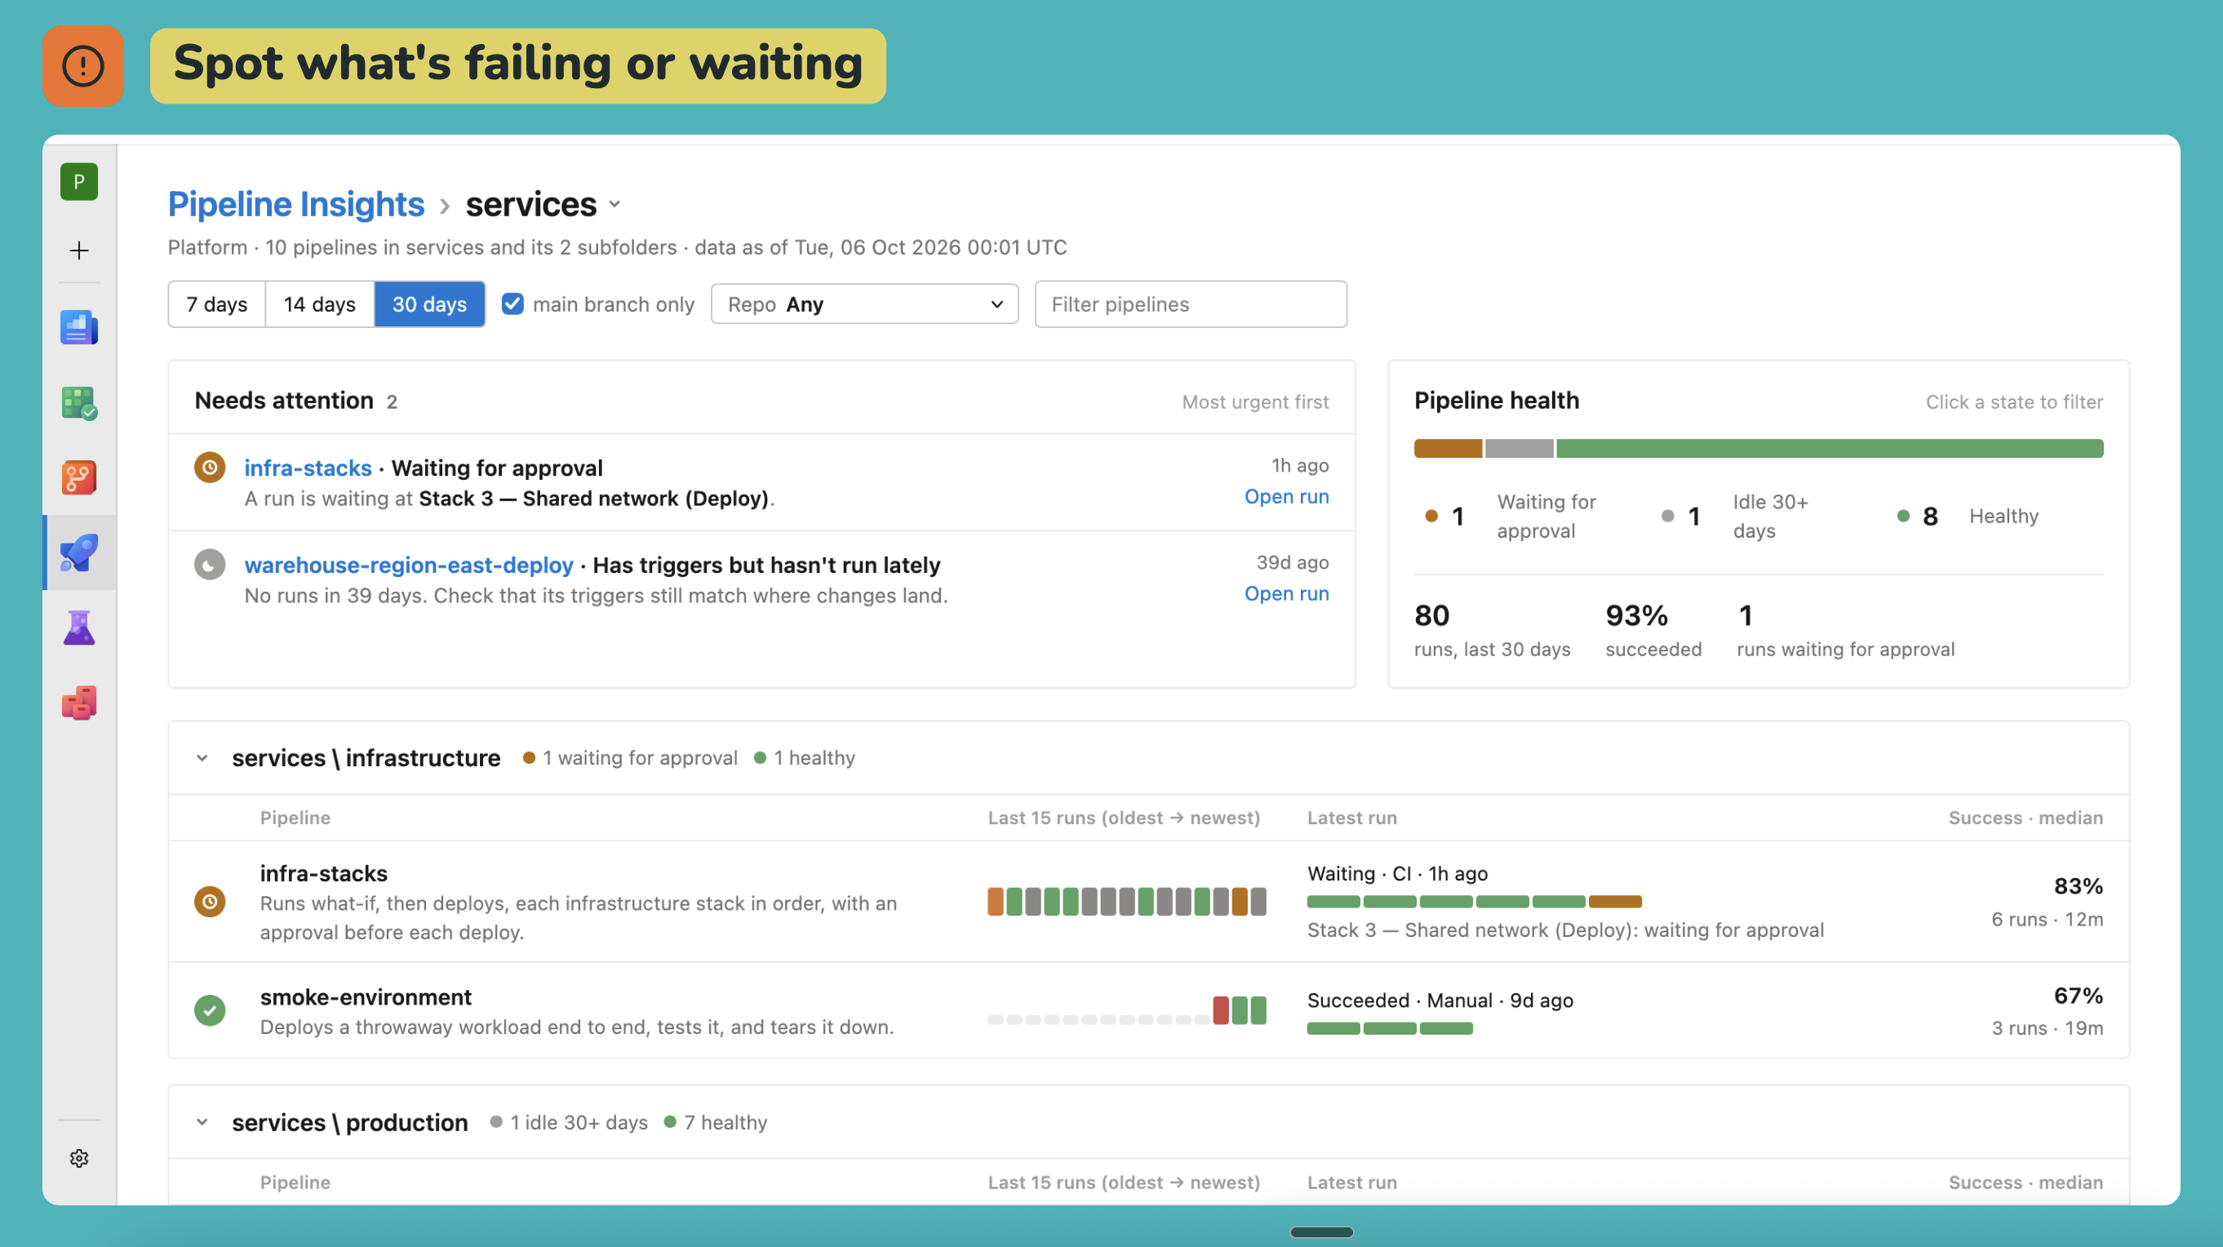The height and width of the screenshot is (1247, 2223).
Task: Open the Boards icon in sidebar
Action: point(78,403)
